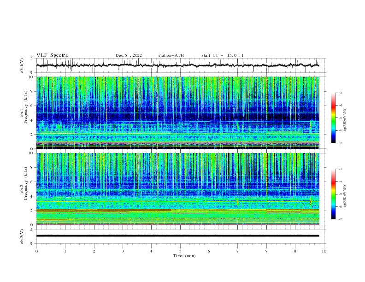
Task: Click the lower "log(PSD)(V²/Hz)" colorbar label
Action: (345, 196)
